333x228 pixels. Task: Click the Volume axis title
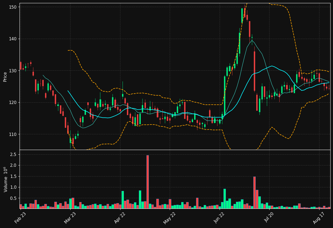coord(5,179)
